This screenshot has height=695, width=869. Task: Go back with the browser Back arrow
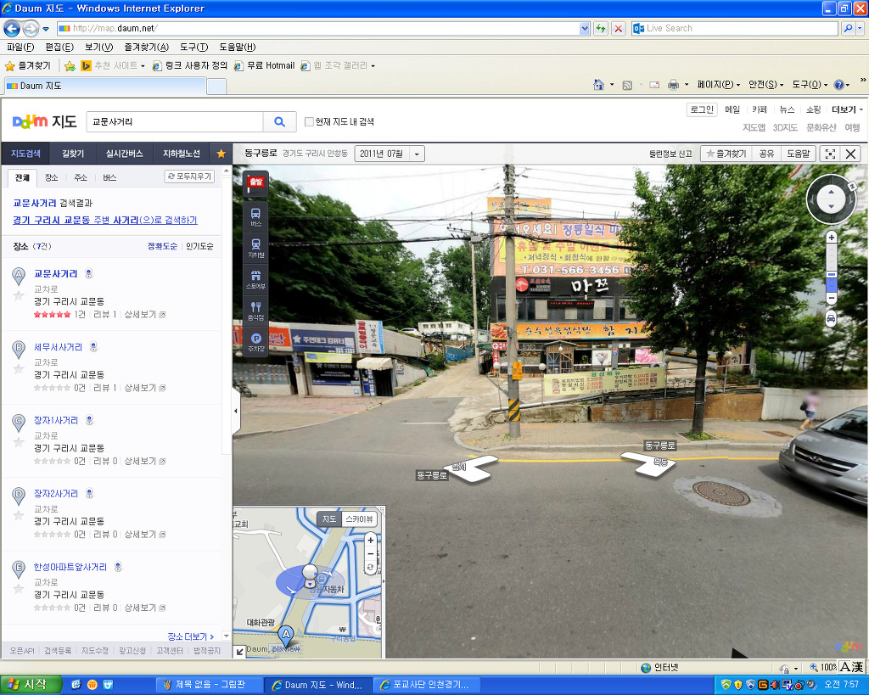tap(12, 28)
